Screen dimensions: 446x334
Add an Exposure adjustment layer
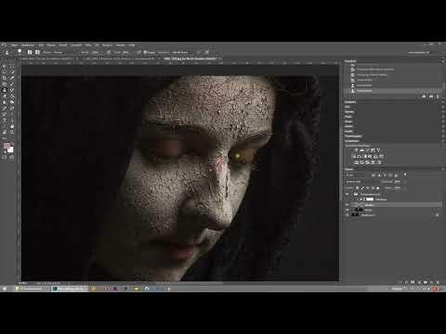point(373,149)
